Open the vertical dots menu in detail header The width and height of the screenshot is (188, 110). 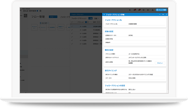coord(167,14)
